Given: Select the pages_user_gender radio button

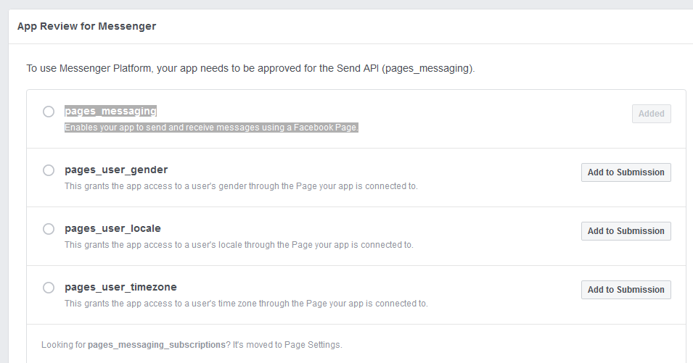Looking at the screenshot, I should coord(49,170).
